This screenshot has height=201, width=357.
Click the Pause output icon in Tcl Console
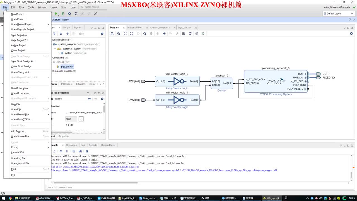[x=67, y=151]
